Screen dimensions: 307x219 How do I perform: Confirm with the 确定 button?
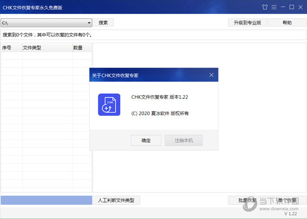146,140
